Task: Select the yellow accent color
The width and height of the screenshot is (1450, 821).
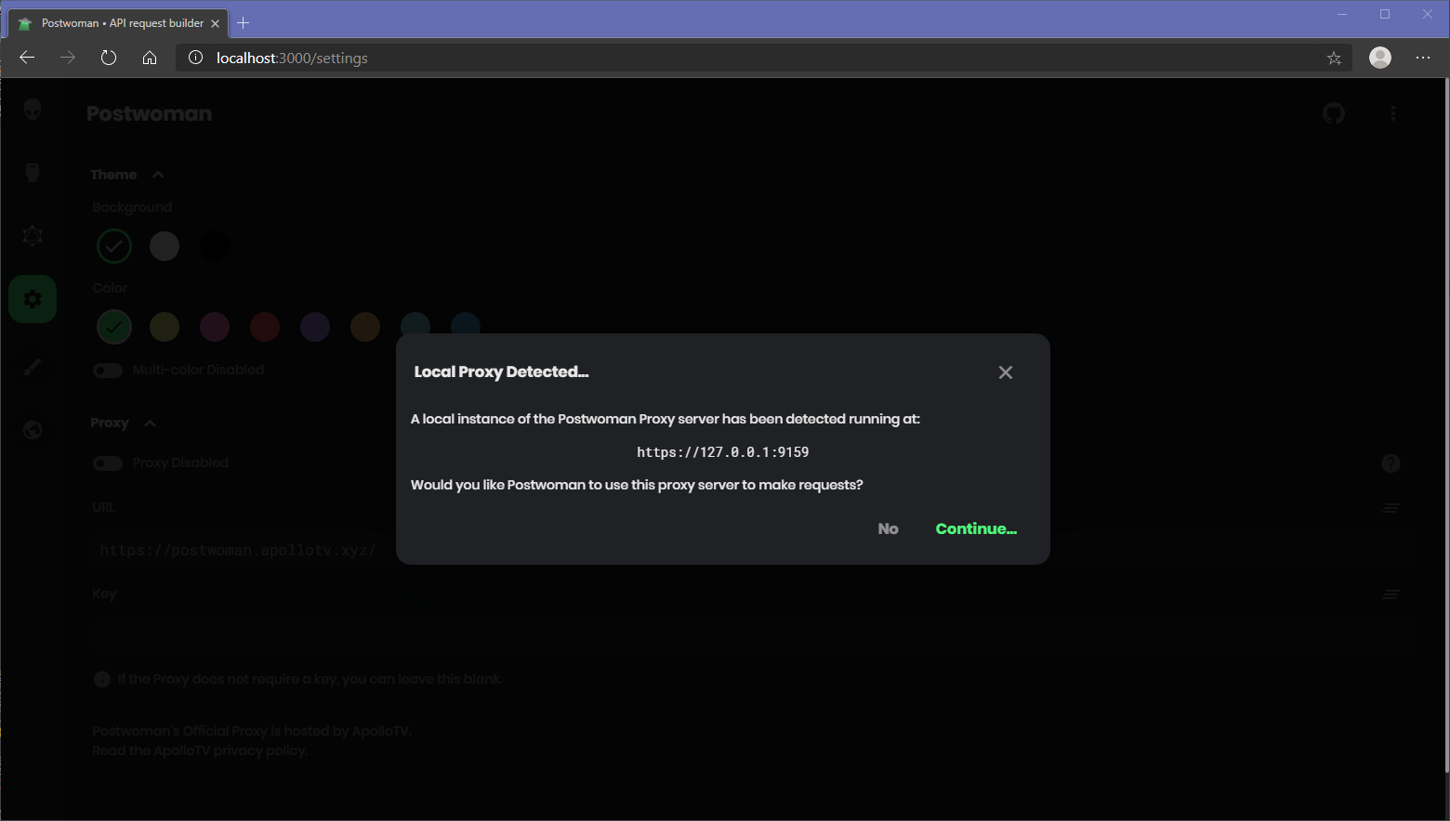Action: 165,327
